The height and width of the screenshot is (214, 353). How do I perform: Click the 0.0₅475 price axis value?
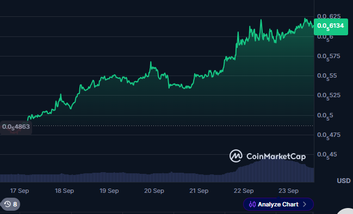pos(329,136)
